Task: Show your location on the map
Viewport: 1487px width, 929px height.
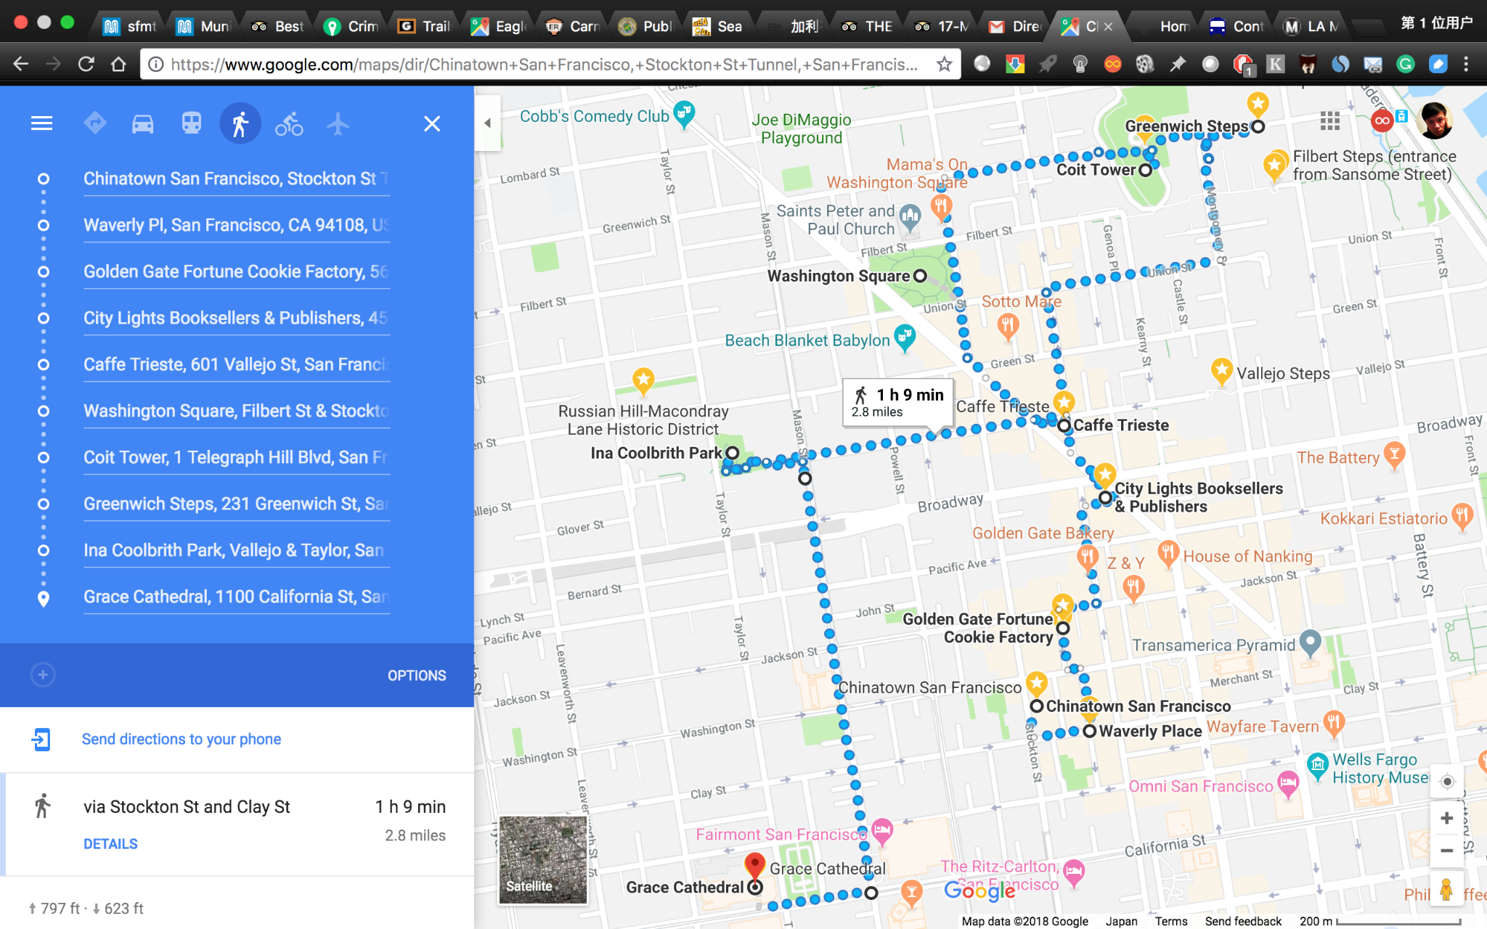Action: (x=1446, y=782)
